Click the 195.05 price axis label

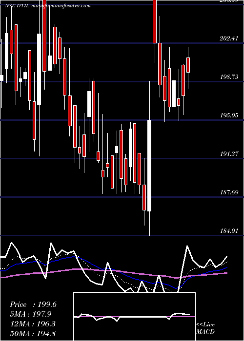tap(229, 115)
